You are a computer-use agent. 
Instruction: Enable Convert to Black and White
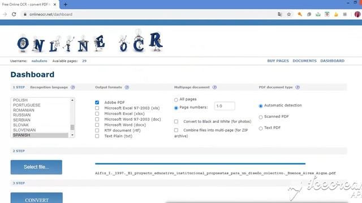tap(176, 122)
